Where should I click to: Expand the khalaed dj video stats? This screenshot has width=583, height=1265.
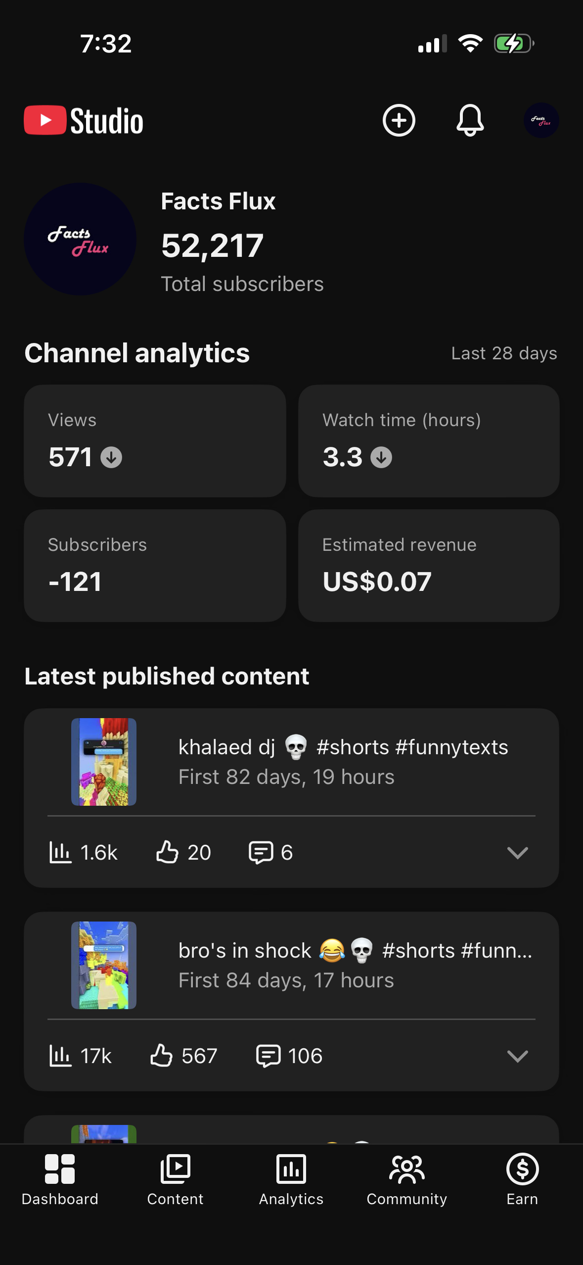coord(517,852)
